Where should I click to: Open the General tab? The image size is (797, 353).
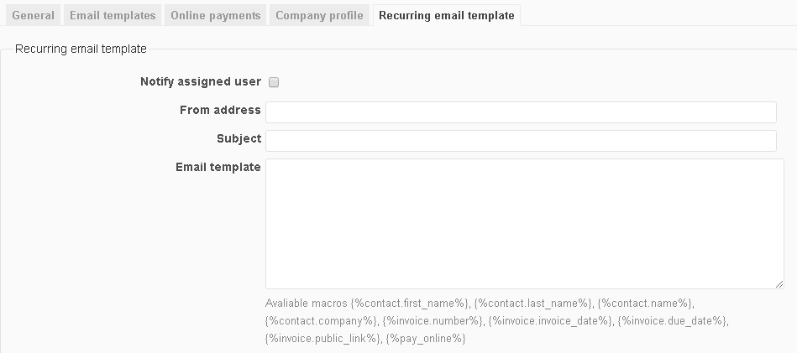(33, 15)
